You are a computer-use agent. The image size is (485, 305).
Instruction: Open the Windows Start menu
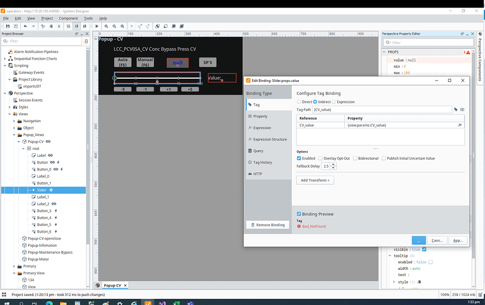[6, 303]
